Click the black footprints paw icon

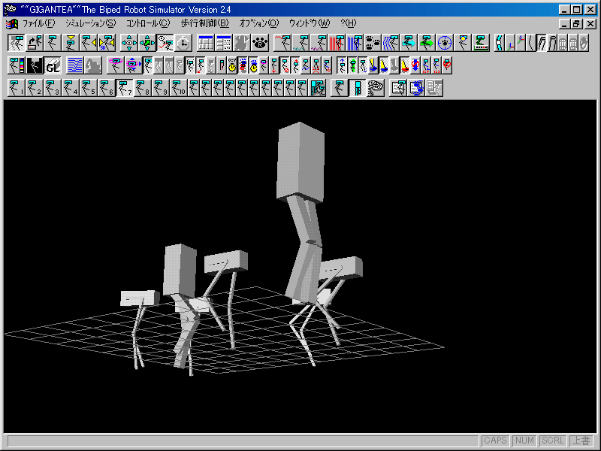tap(373, 43)
